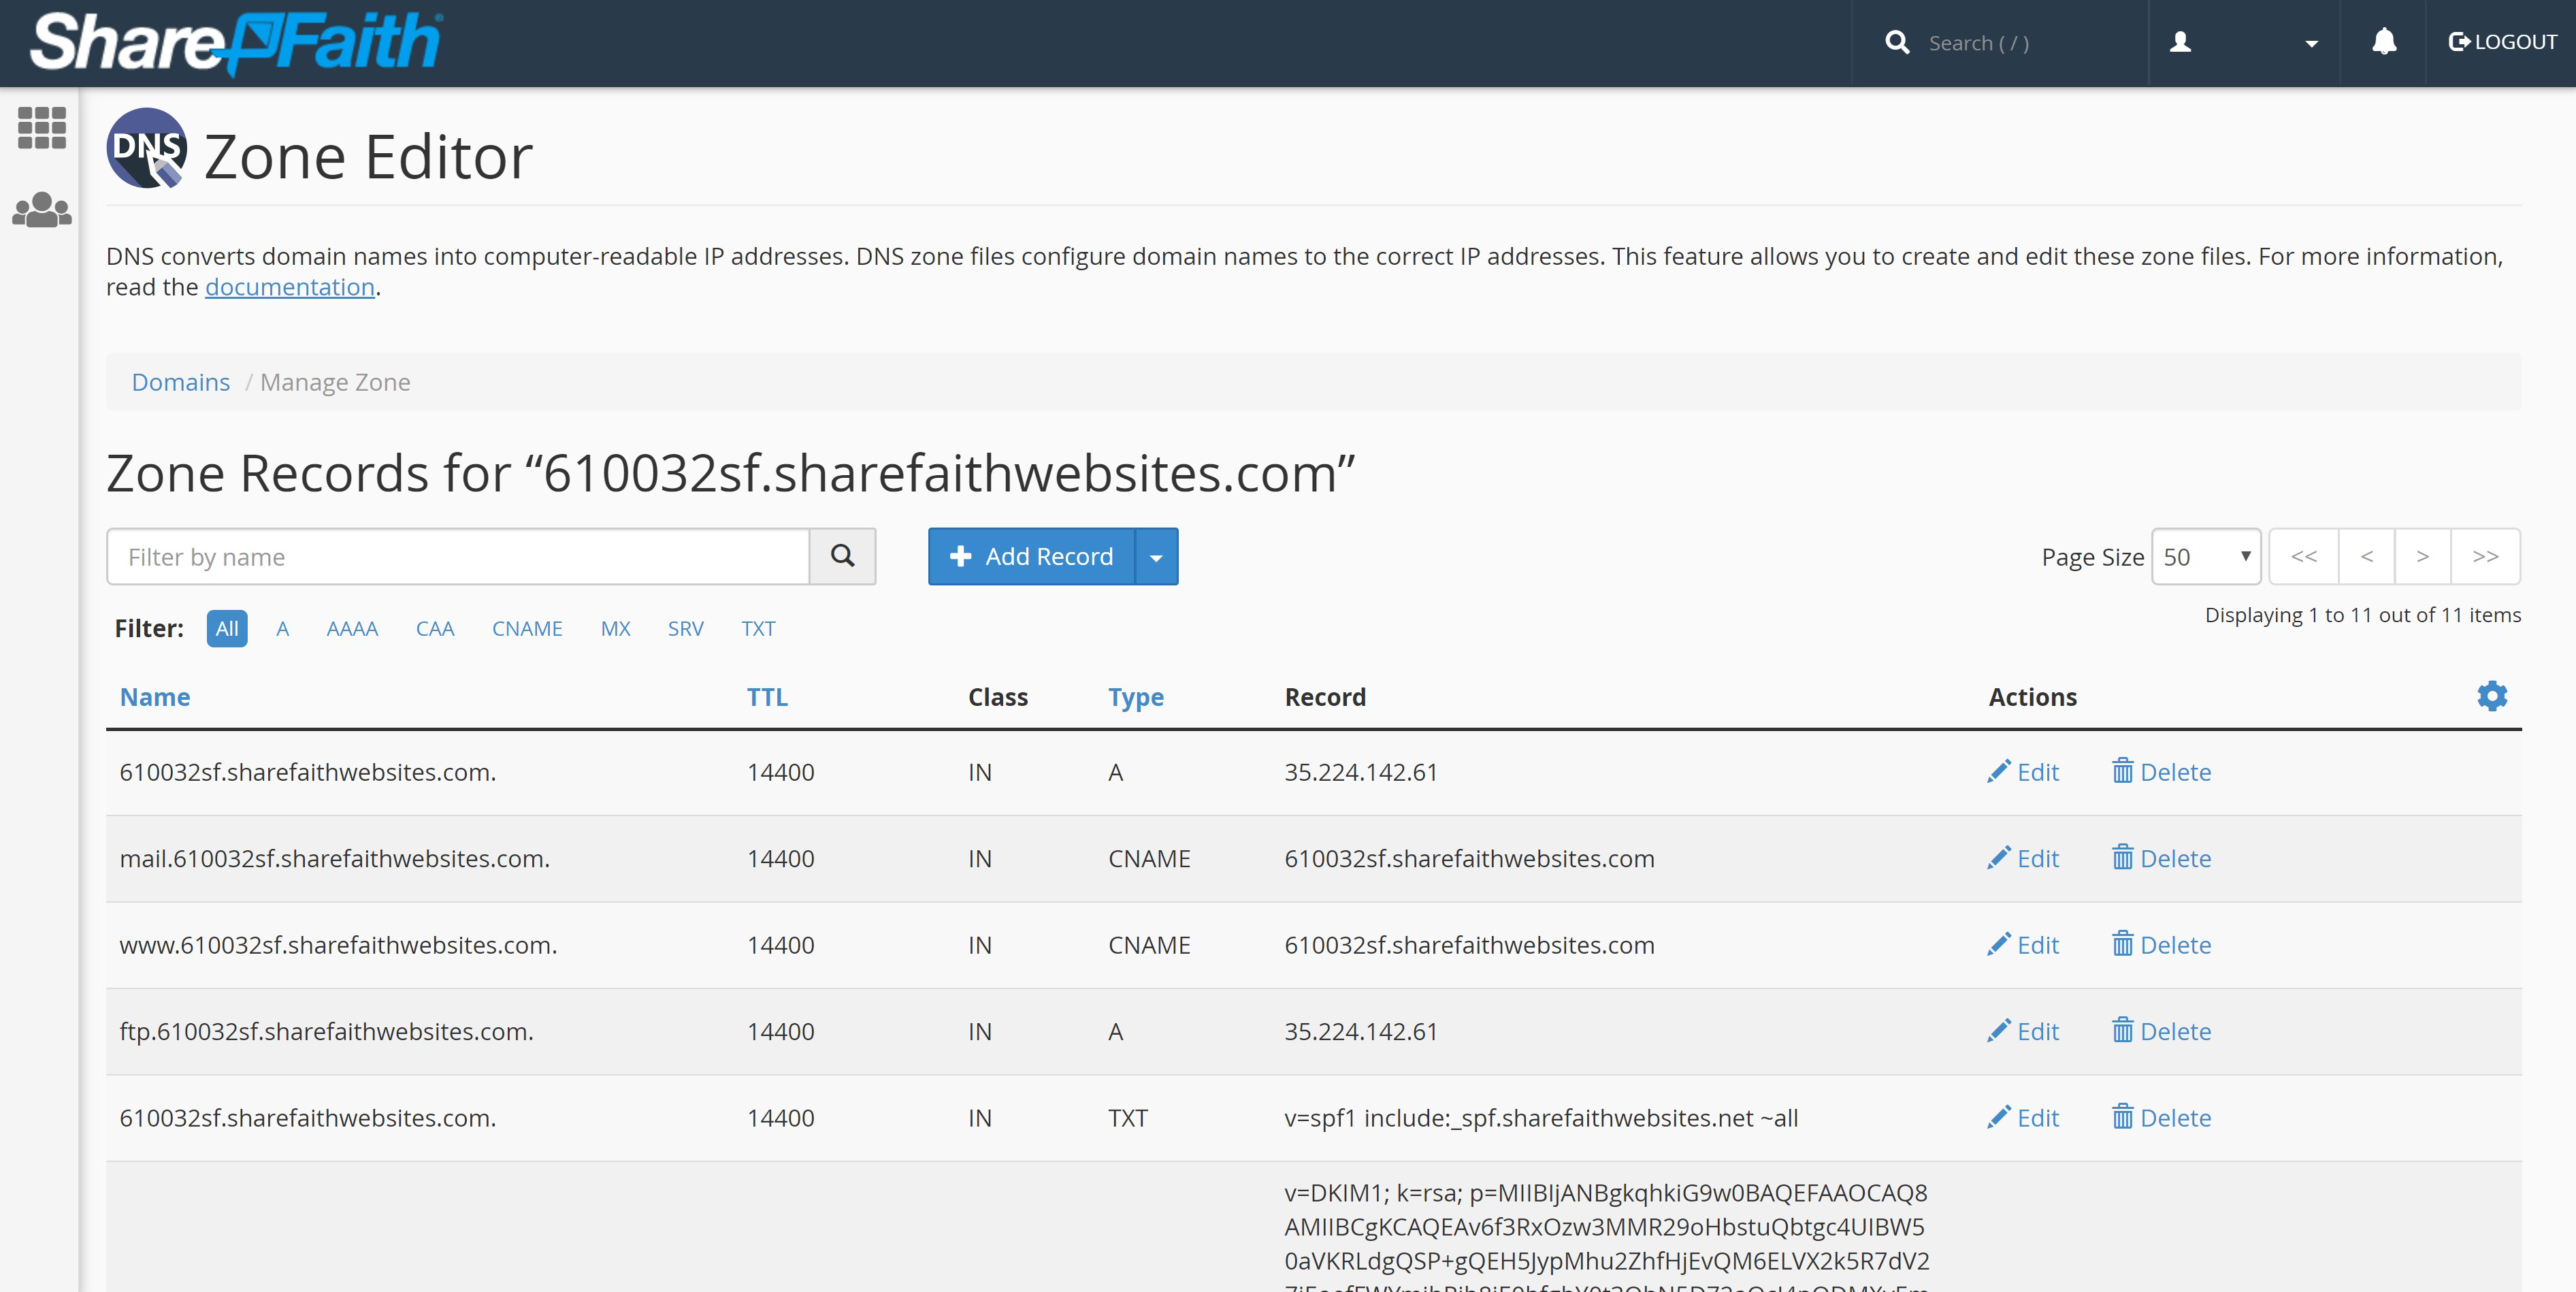Filter records by TXT type
Screen dimensions: 2576x1292
click(x=758, y=629)
